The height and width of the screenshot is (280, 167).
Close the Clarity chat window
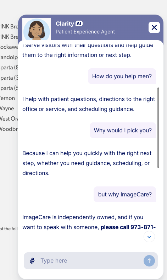pos(154,27)
